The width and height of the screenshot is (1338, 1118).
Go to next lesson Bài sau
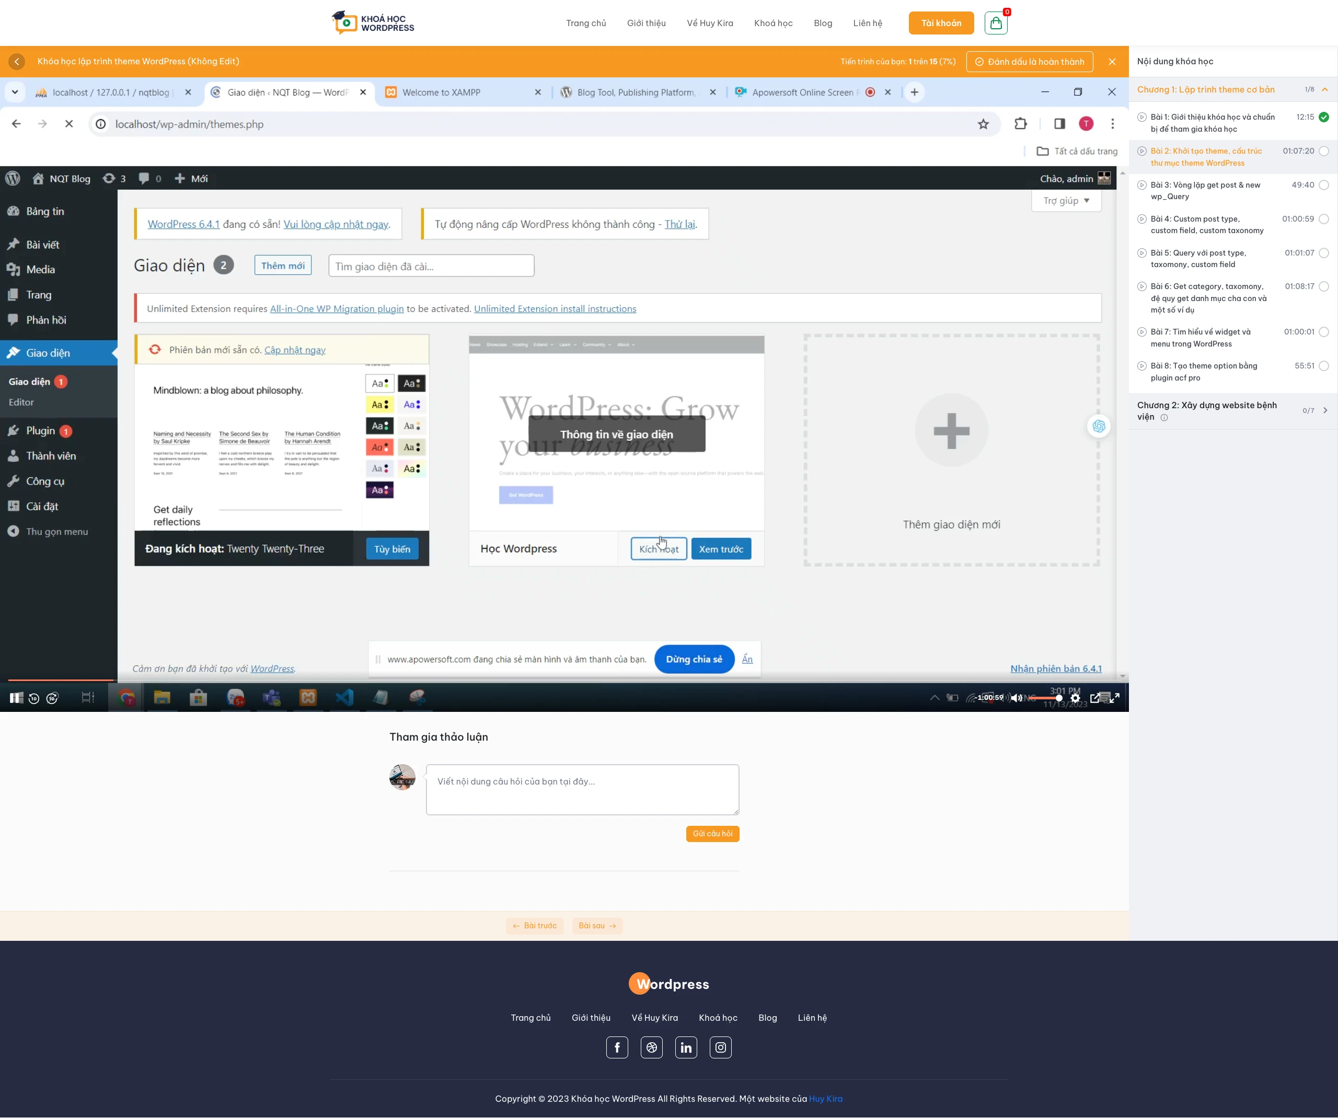point(597,926)
